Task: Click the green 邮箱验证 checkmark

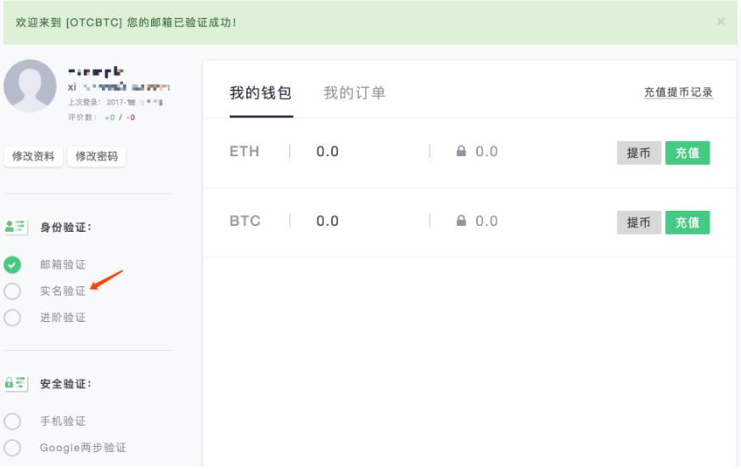Action: coord(12,264)
